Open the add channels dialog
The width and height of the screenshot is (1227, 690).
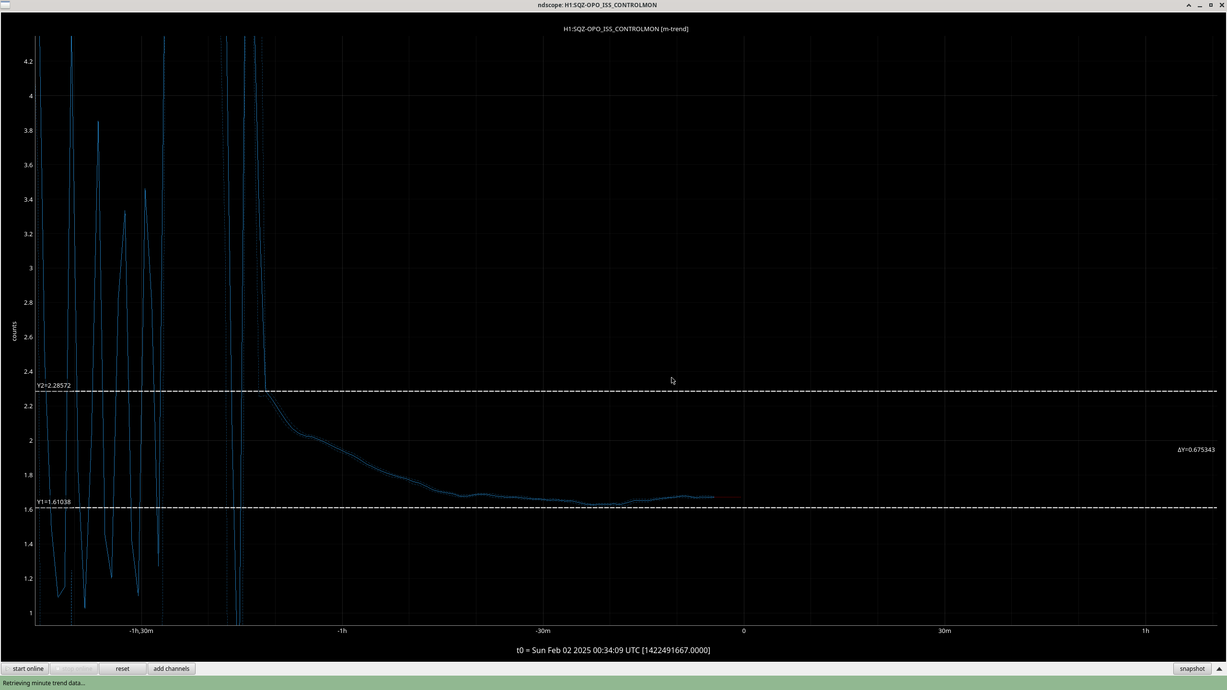tap(171, 668)
